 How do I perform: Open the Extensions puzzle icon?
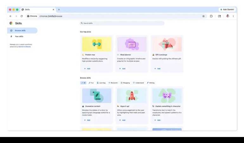coord(211,16)
